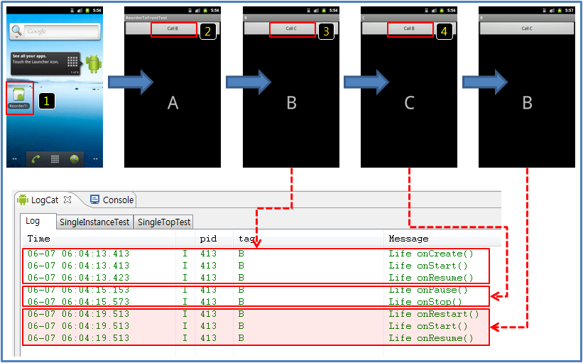Select 06:04:19.513 'Life onStart()' log row

coord(256,326)
